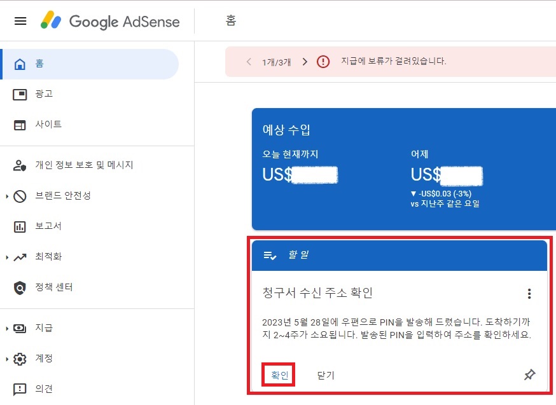Select the 홈 menu item
Screen dimensions: 556x405
click(38, 64)
